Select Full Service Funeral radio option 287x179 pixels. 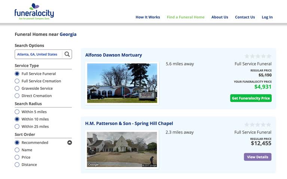tap(17, 74)
